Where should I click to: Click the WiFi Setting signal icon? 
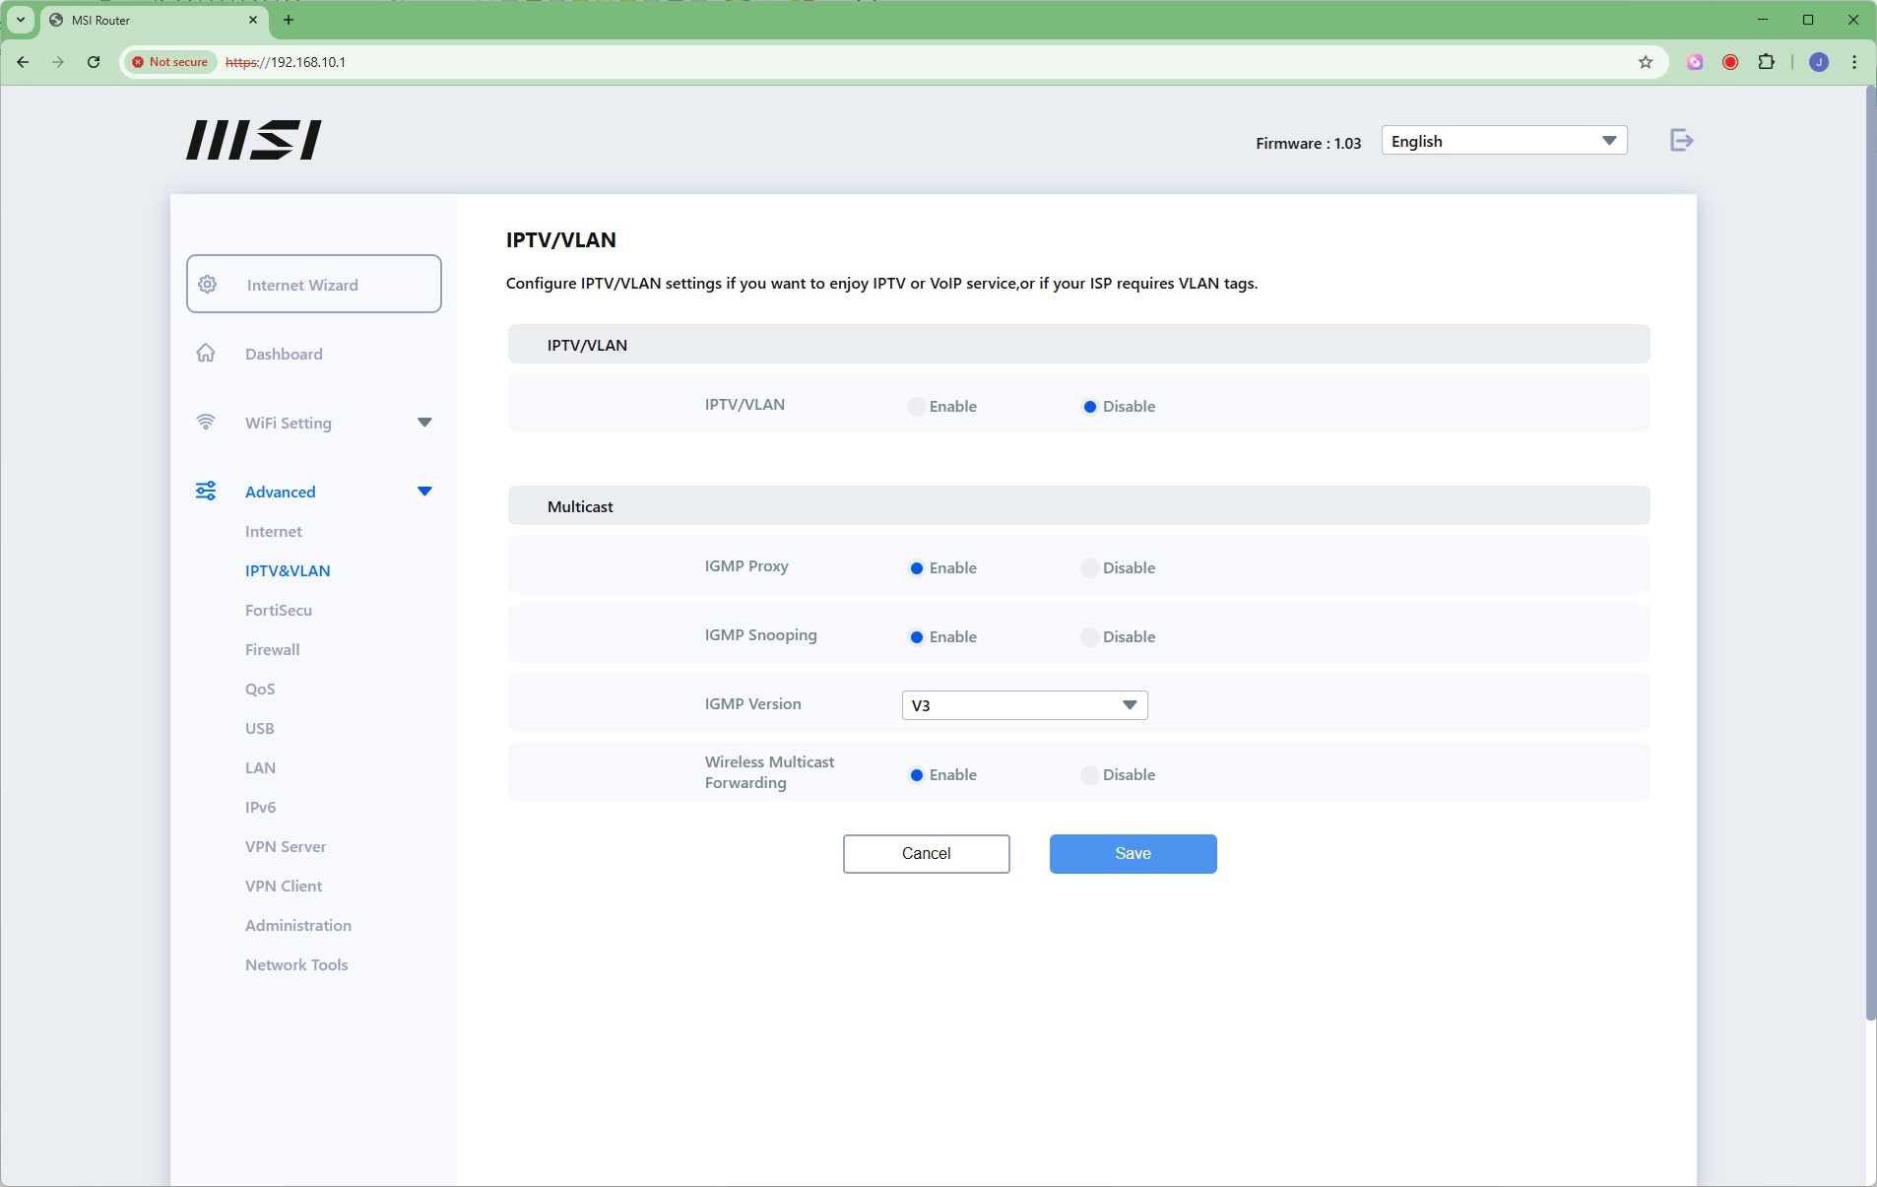coord(206,423)
